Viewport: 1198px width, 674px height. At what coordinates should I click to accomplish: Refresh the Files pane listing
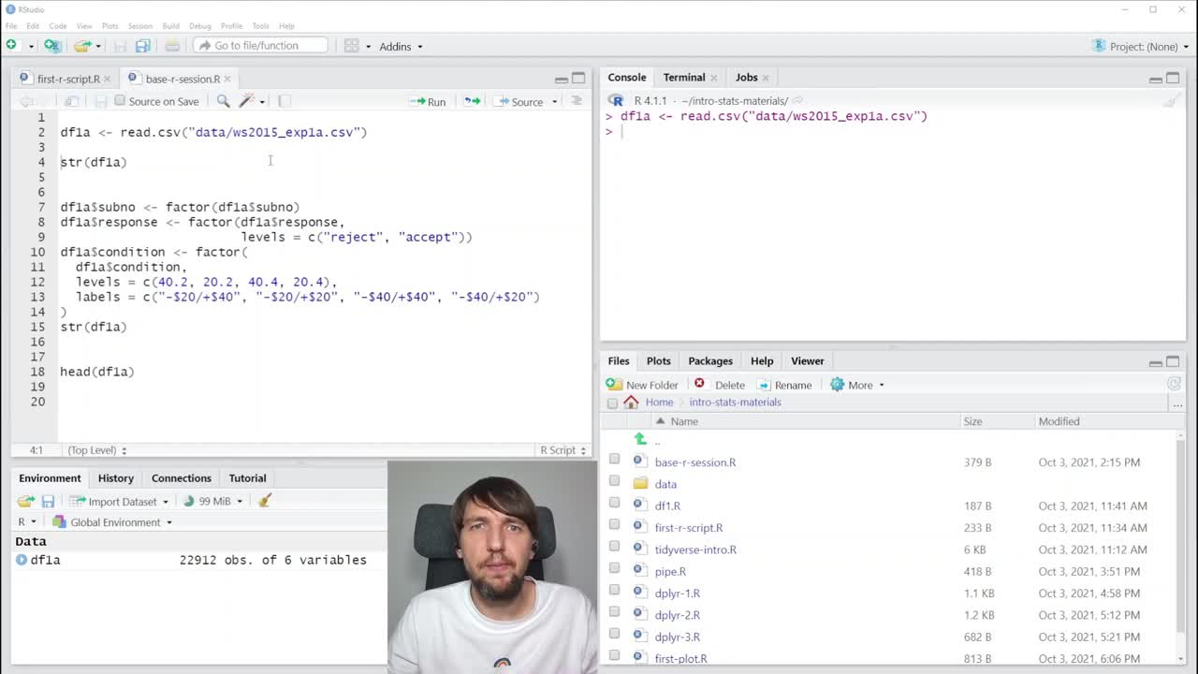coord(1175,384)
